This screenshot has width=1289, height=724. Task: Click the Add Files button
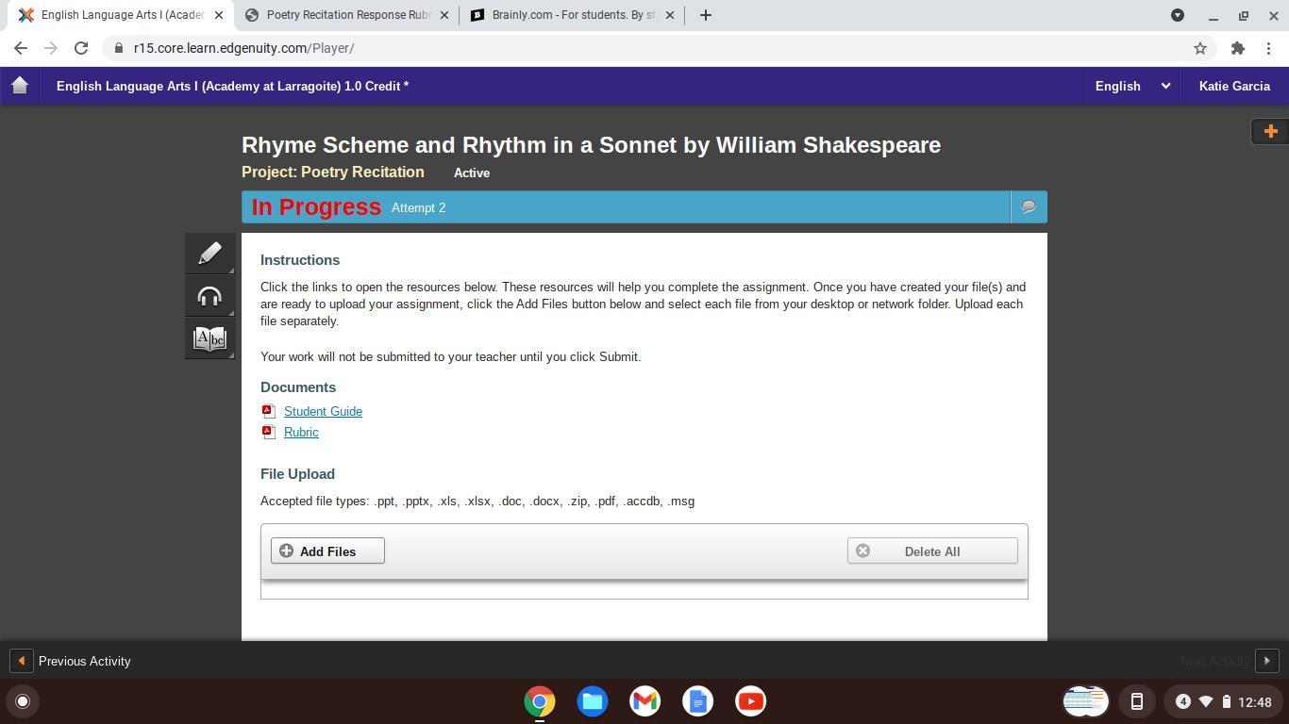pos(327,551)
